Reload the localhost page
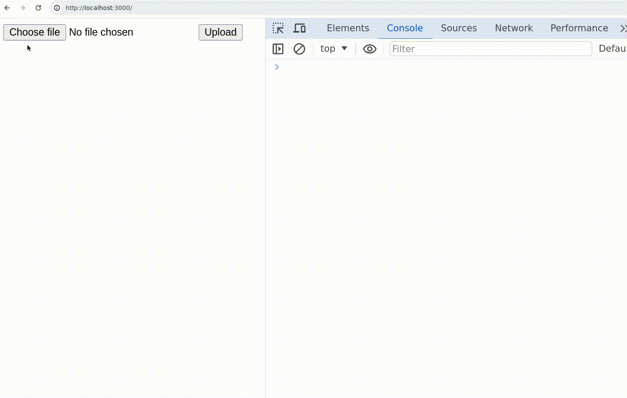This screenshot has height=398, width=627. [x=38, y=8]
